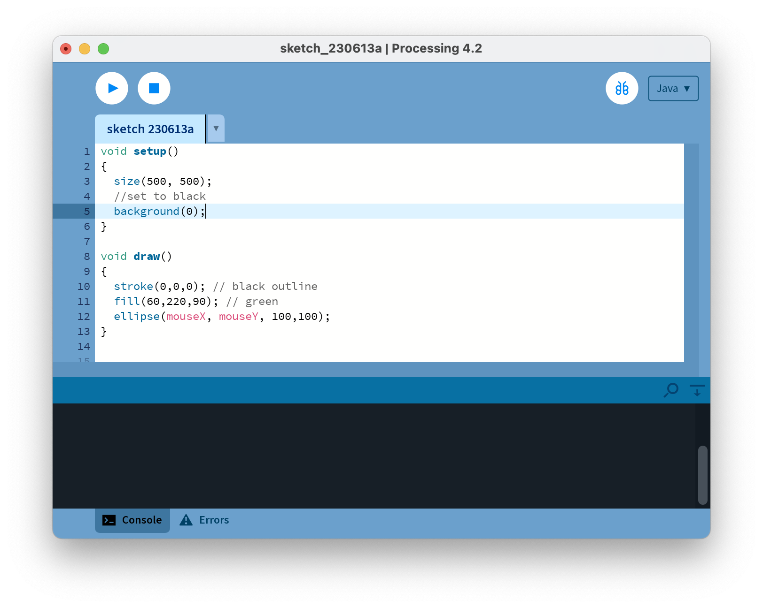Enable the debugger butterfly icon
763x608 pixels.
[x=622, y=88]
